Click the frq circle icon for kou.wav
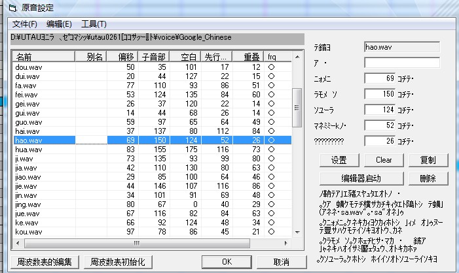This screenshot has height=273, width=459. click(x=271, y=232)
